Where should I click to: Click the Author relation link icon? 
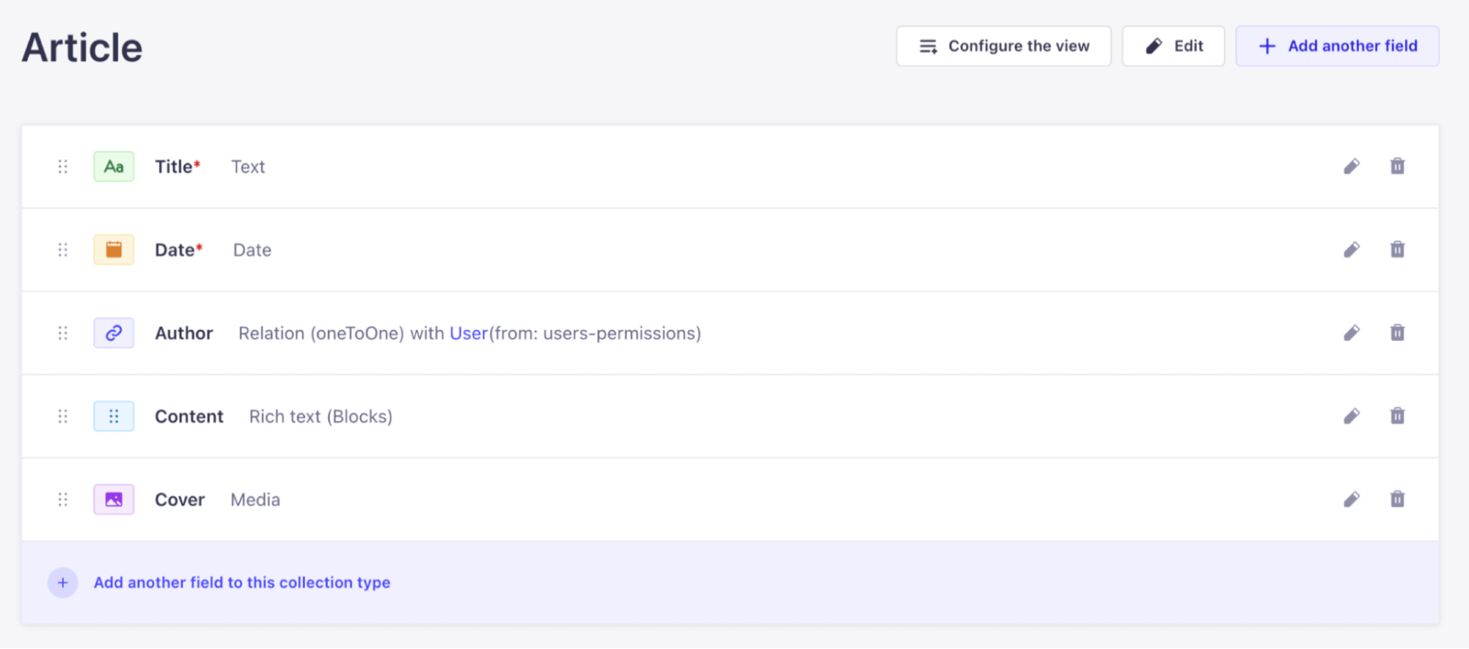(114, 333)
